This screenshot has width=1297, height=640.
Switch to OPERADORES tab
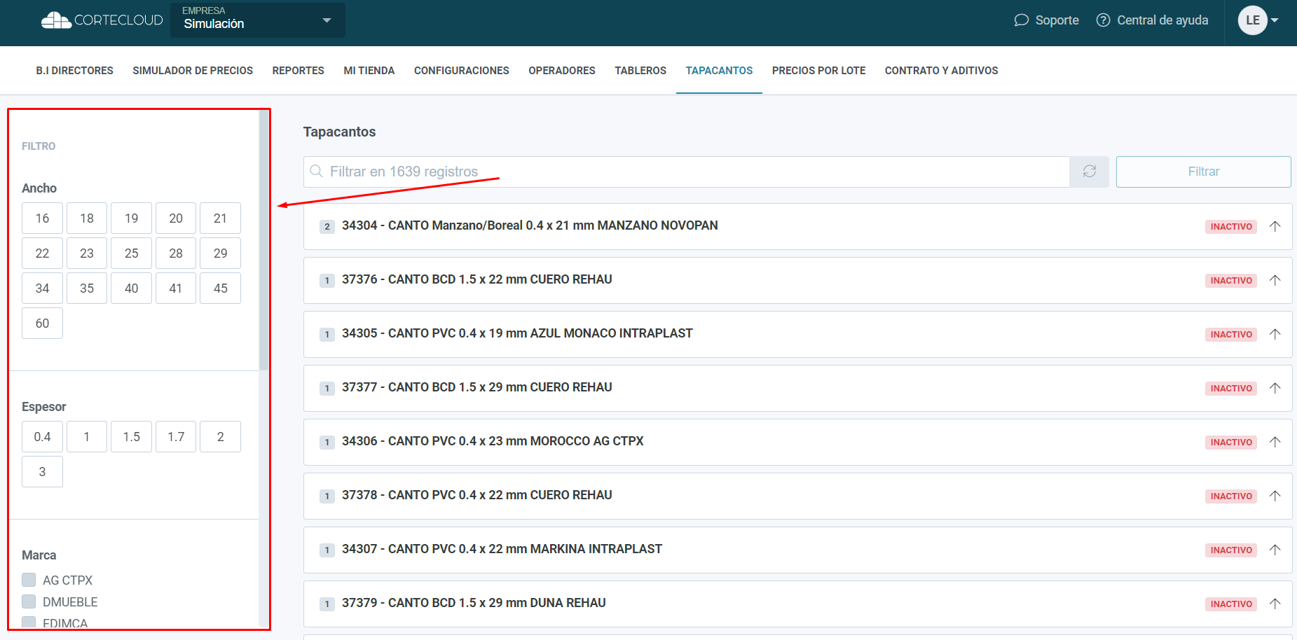coord(562,71)
